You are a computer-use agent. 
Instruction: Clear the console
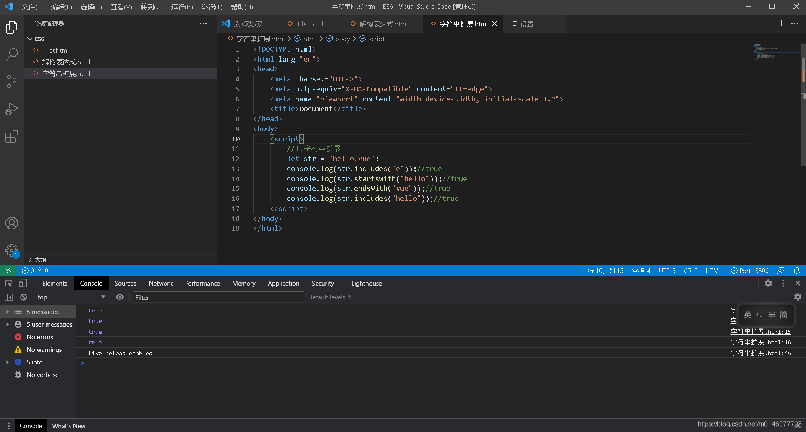(24, 297)
